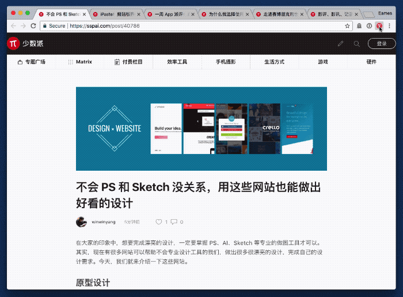Click the heart like icon

[159, 221]
